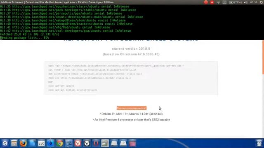Launch Google Chrome from the taskbar
The height and width of the screenshot is (148, 264).
(x=59, y=143)
